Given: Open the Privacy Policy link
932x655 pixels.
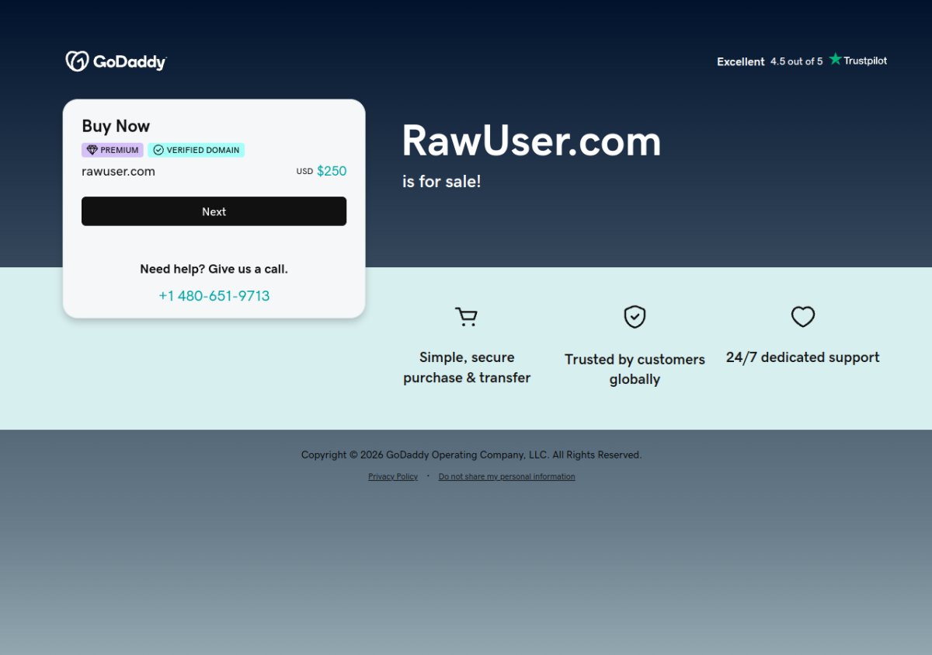Looking at the screenshot, I should point(393,477).
